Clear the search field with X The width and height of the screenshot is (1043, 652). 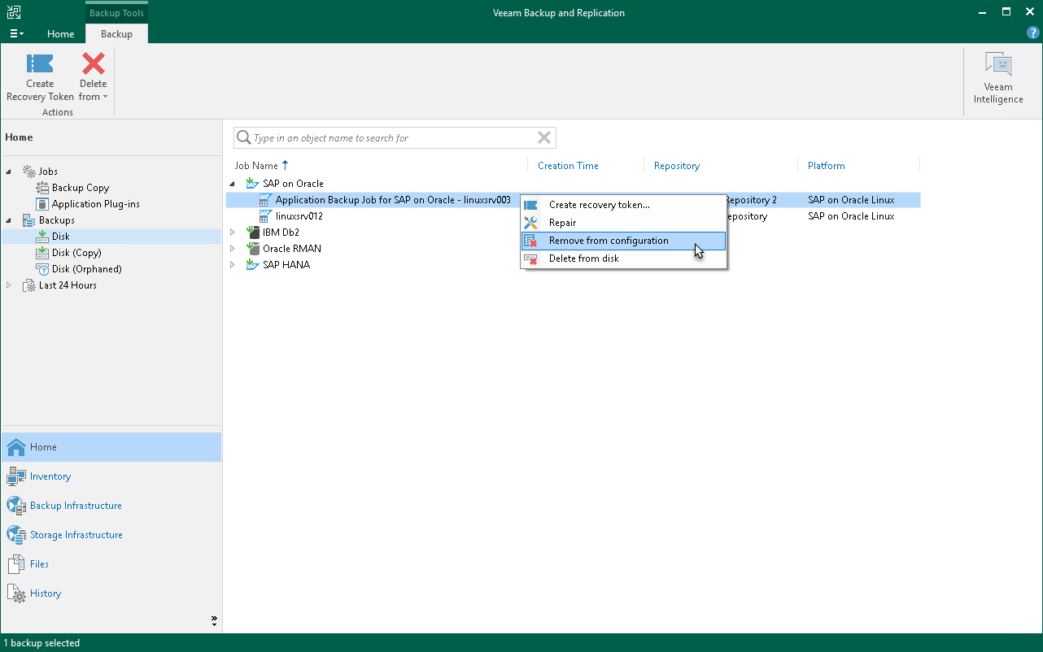coord(544,138)
